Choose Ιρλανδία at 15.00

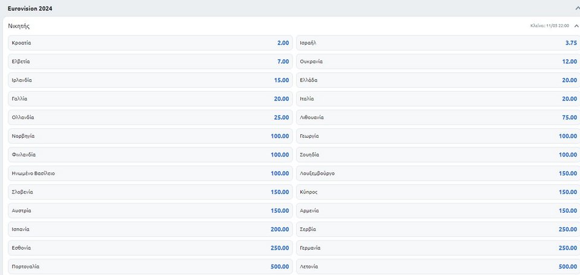[x=150, y=80]
